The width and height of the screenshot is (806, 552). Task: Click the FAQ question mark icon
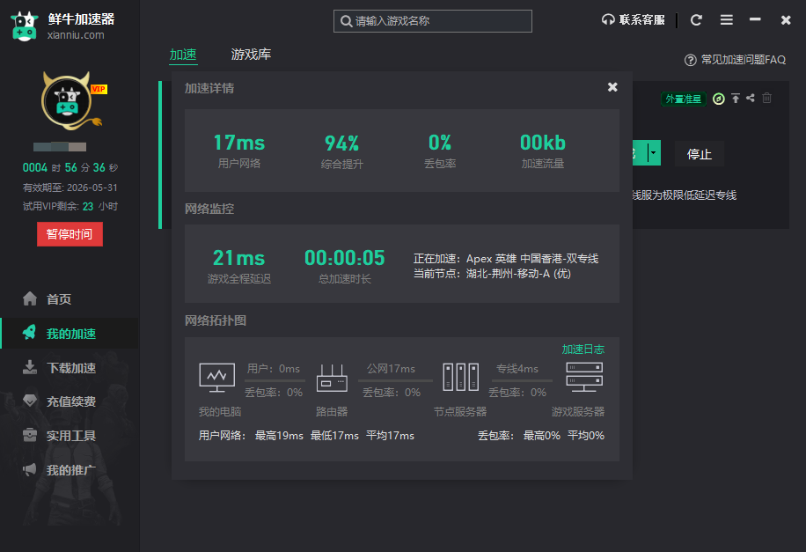point(691,60)
